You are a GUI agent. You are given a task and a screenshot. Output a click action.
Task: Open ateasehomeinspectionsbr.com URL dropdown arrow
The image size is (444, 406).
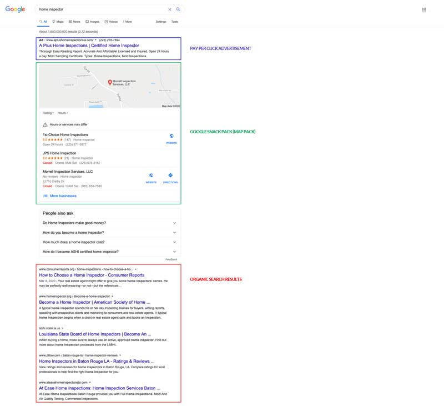click(90, 383)
